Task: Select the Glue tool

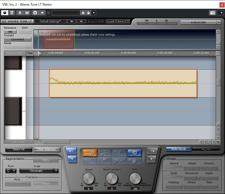Action: [105, 161]
